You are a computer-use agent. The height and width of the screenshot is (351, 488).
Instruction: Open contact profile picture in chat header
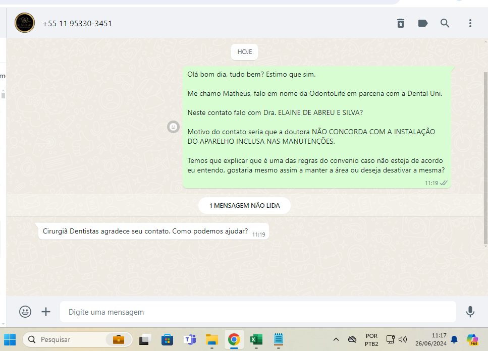(x=25, y=23)
